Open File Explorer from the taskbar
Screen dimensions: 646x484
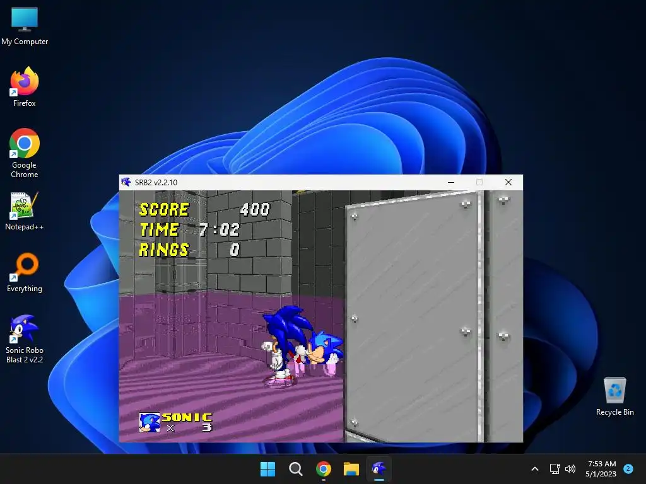pyautogui.click(x=351, y=469)
